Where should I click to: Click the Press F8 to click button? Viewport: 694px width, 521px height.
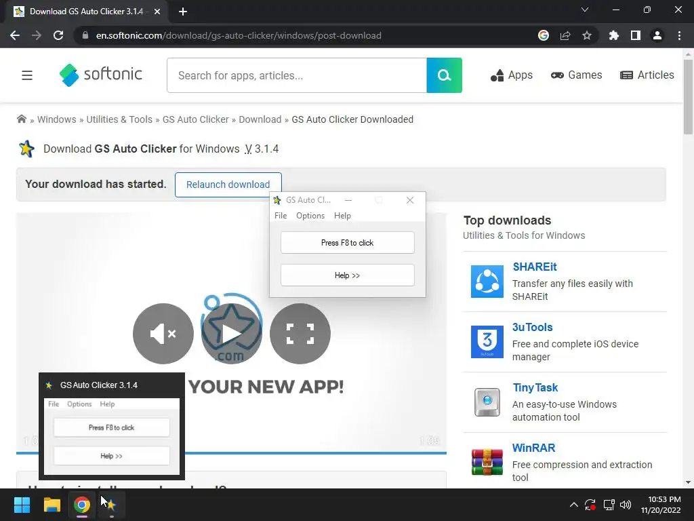click(348, 243)
